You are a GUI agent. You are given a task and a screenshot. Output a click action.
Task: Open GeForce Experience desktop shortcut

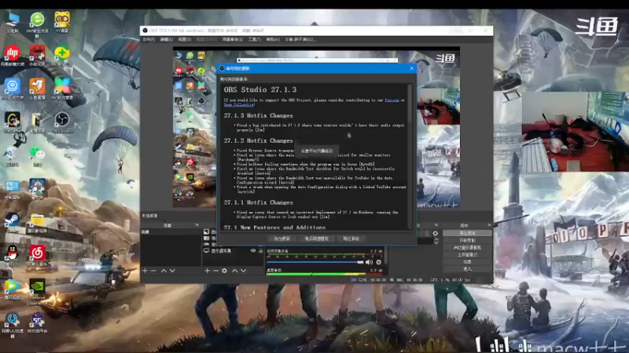click(x=37, y=291)
